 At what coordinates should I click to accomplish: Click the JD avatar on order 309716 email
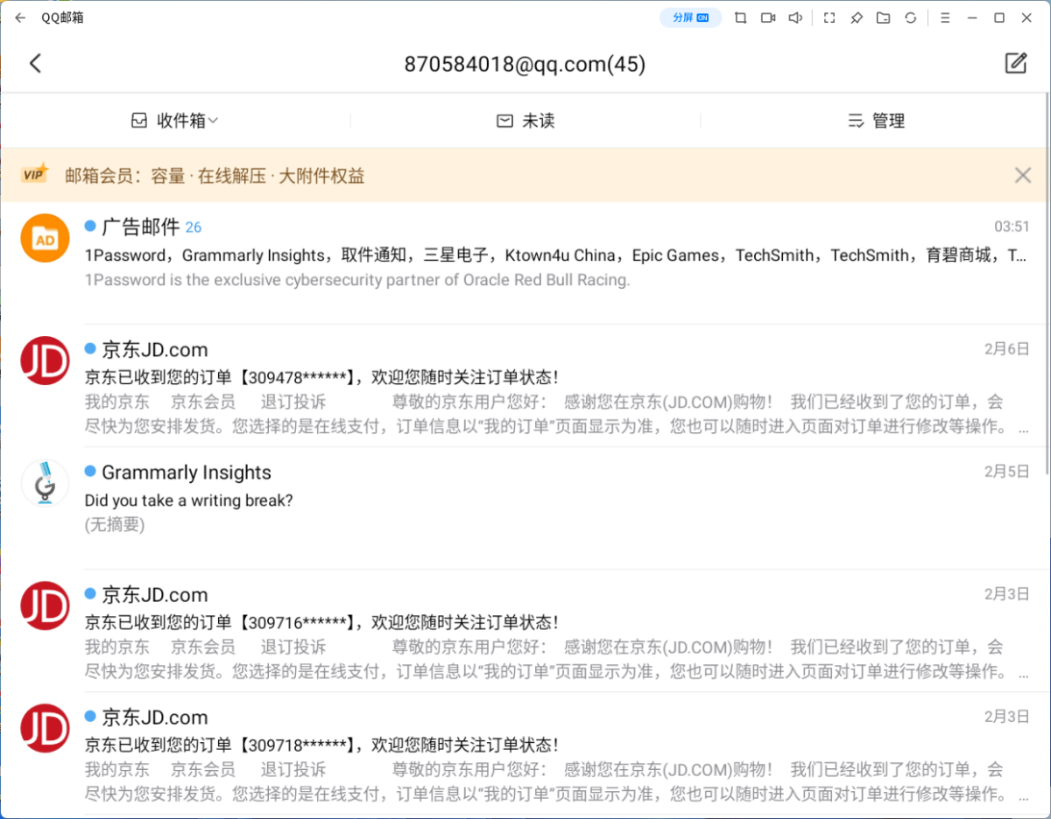coord(46,605)
